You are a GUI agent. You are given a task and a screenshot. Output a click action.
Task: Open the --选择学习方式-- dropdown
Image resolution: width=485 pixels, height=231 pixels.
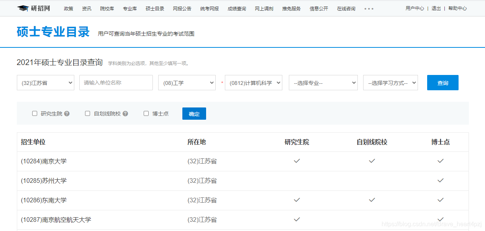click(390, 83)
